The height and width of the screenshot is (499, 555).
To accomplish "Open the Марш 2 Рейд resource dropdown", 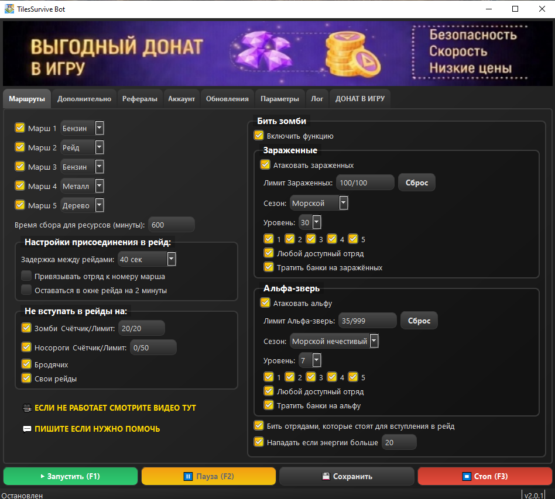I will (99, 147).
